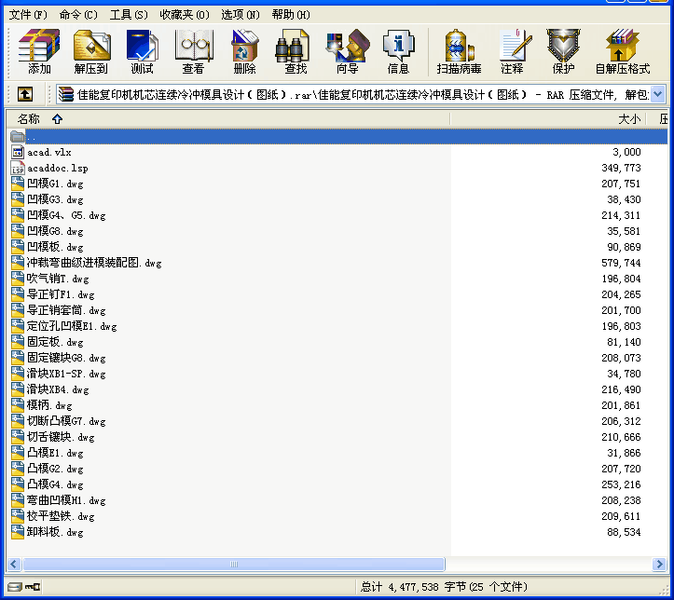Select file 滑块XB4.dwg

(58, 390)
